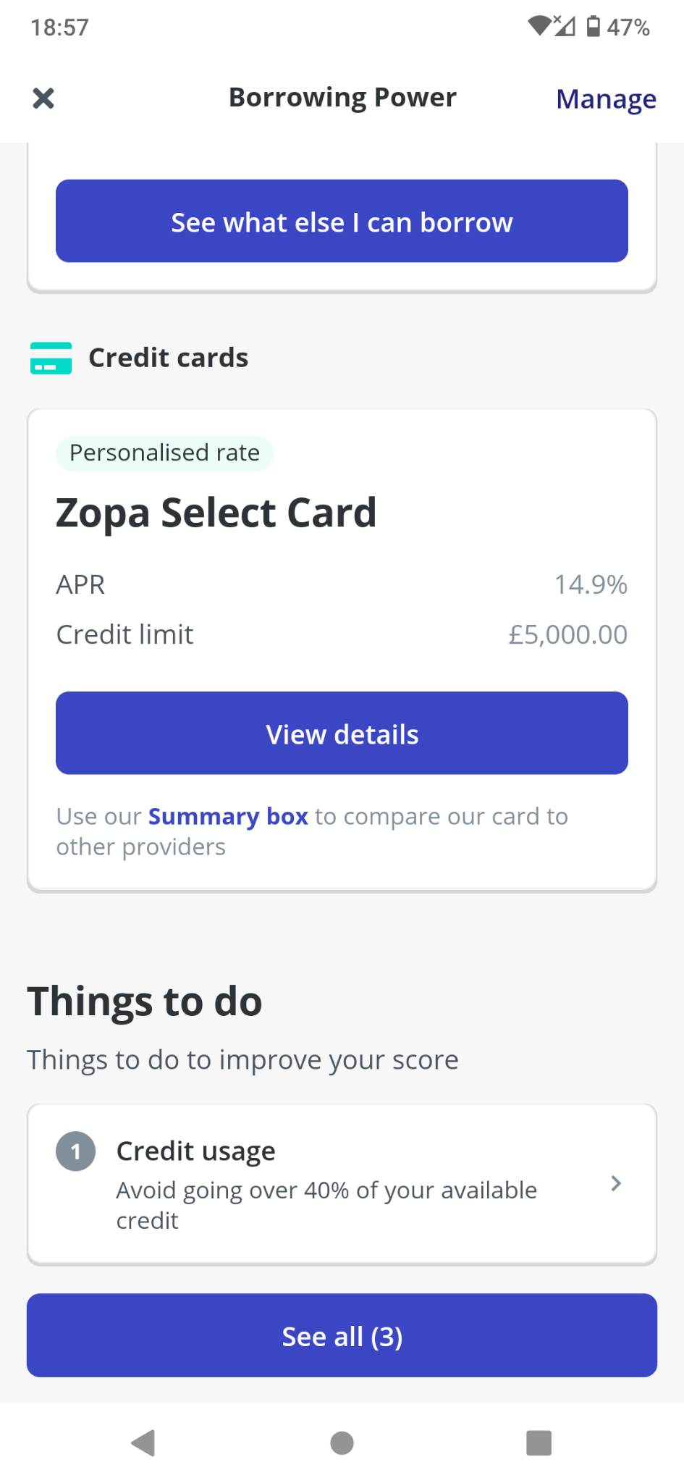Click the number 1 badge icon

tap(76, 1151)
